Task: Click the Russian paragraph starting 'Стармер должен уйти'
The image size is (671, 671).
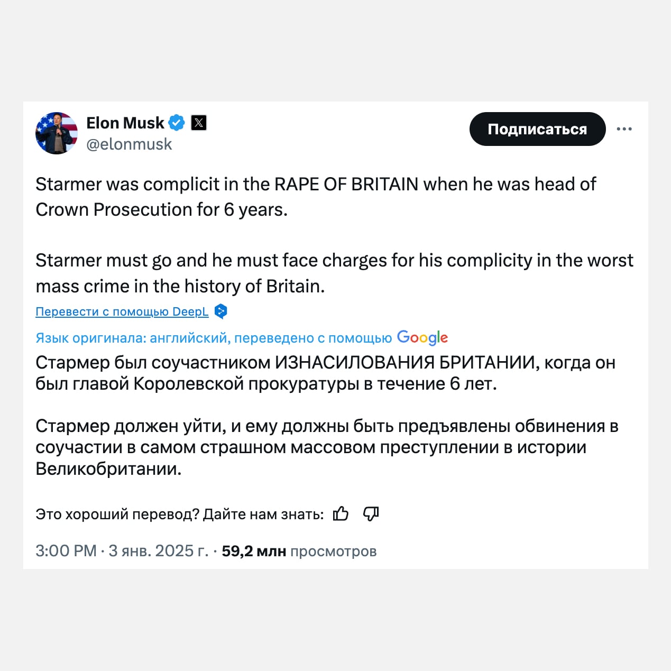Action: pyautogui.click(x=327, y=447)
